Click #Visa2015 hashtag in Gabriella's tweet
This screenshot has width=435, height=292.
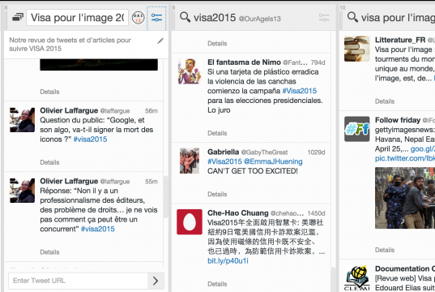click(224, 161)
